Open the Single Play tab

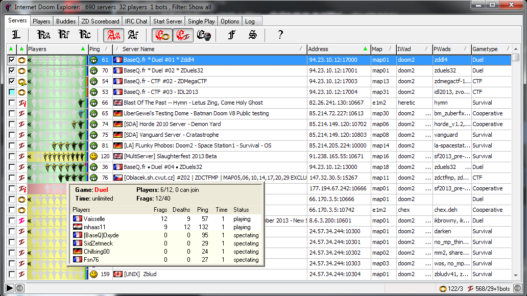[201, 21]
